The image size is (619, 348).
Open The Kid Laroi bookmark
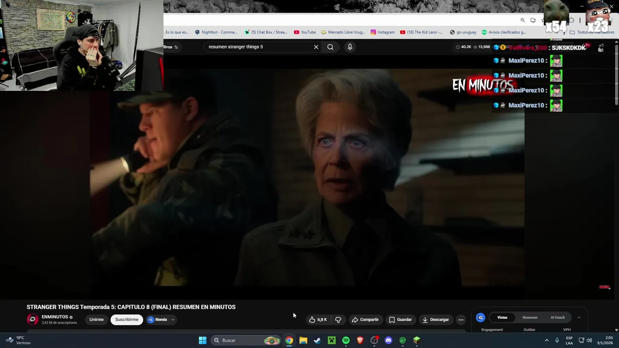[421, 32]
